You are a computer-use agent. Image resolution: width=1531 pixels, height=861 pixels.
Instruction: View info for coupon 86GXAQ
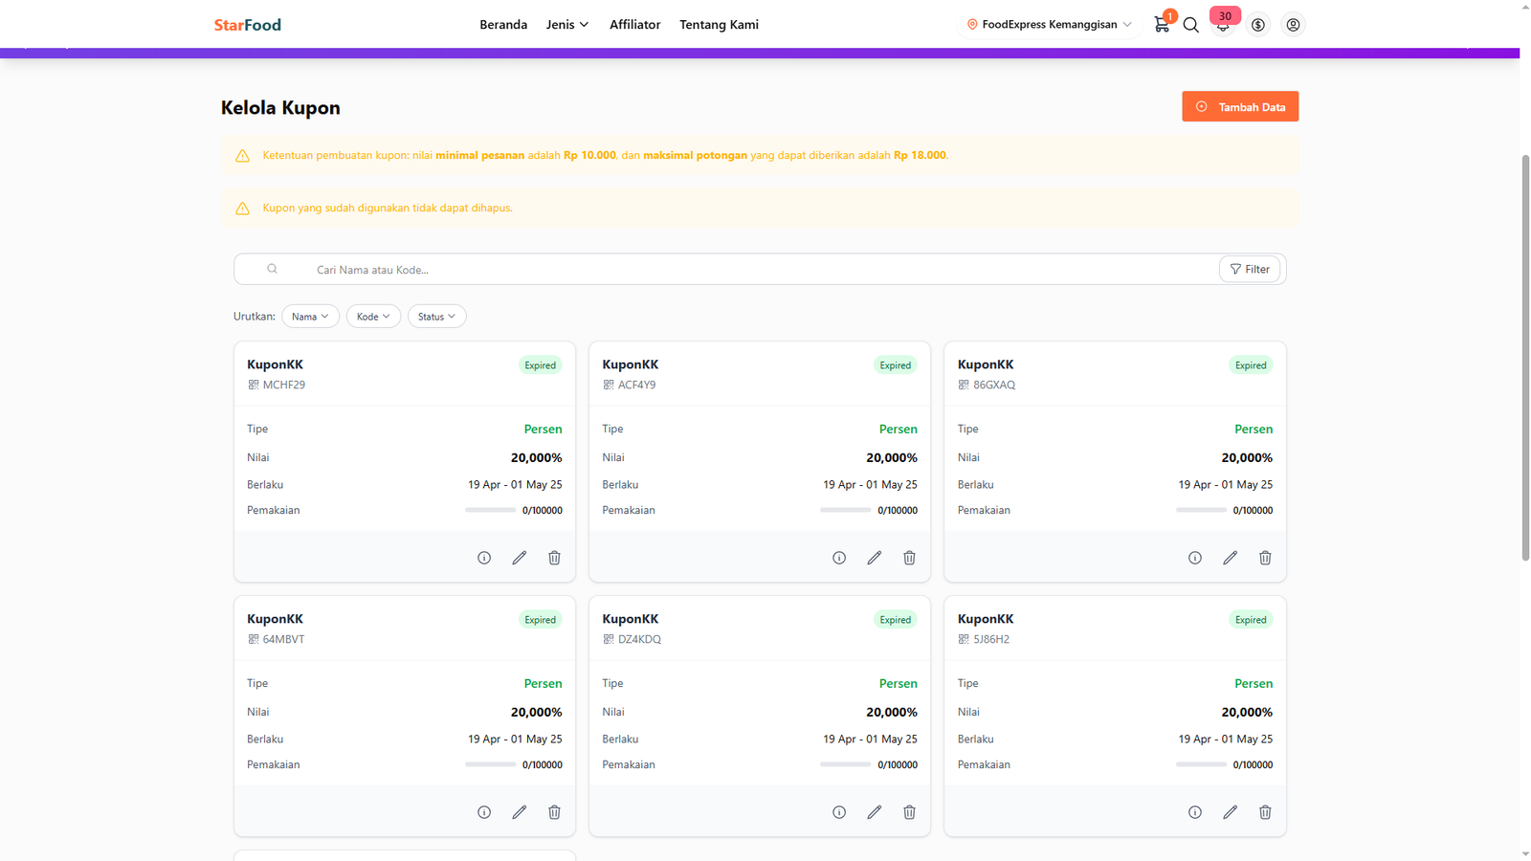click(x=1194, y=558)
